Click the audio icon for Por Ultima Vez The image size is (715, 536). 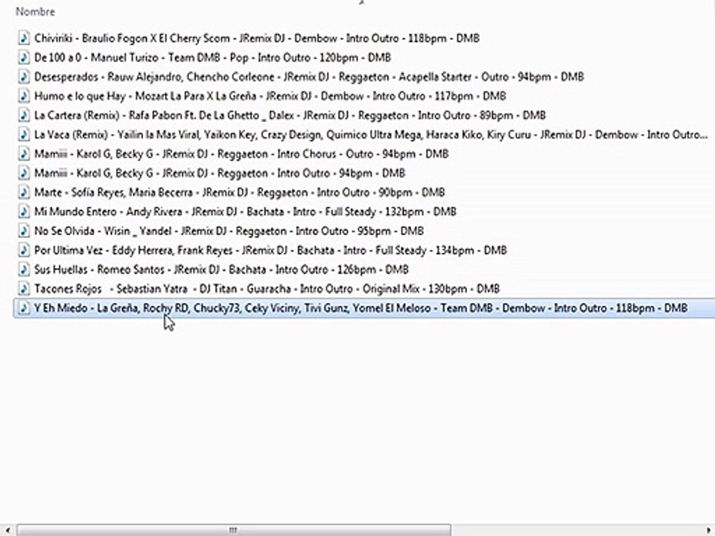point(24,250)
